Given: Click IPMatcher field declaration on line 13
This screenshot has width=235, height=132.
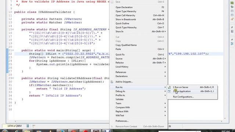Looking at the screenshot, I should 73,22.
